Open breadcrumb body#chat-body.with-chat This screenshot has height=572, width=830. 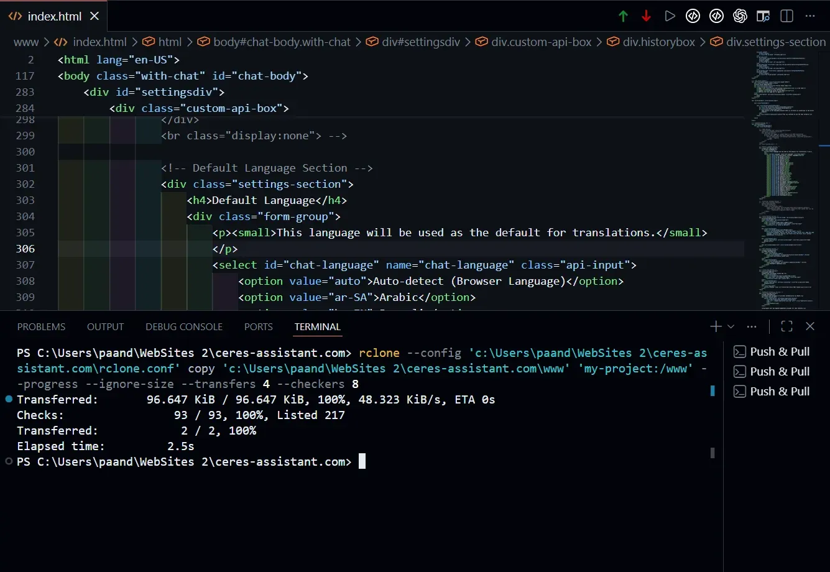coord(274,42)
